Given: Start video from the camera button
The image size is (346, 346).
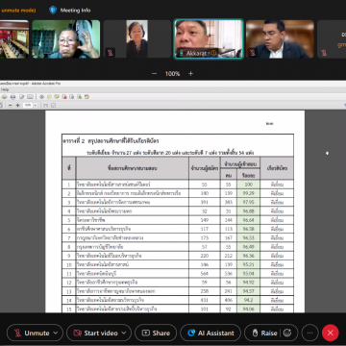Looking at the screenshot, I should [95, 333].
